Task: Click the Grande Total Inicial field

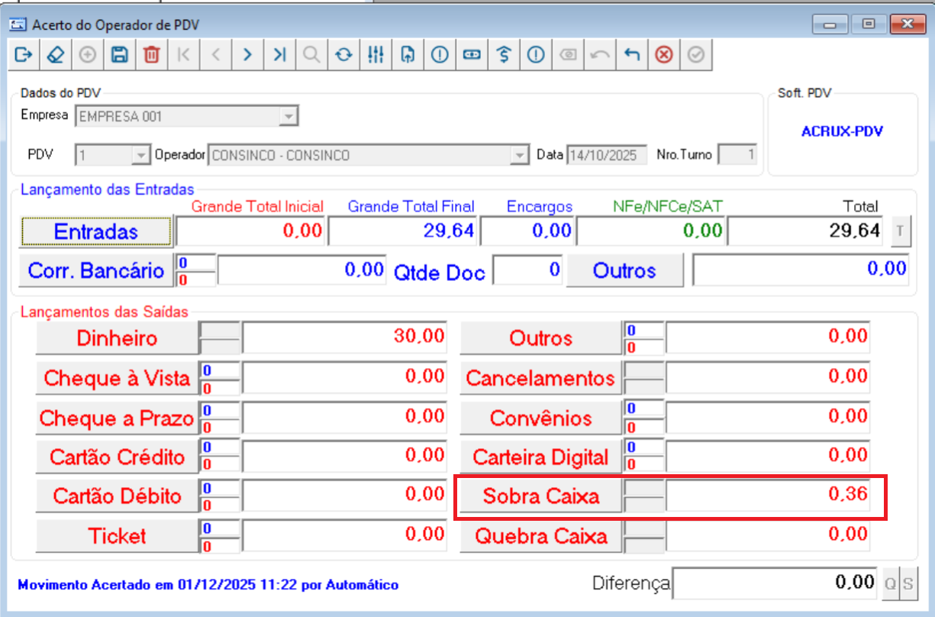Action: [x=251, y=231]
